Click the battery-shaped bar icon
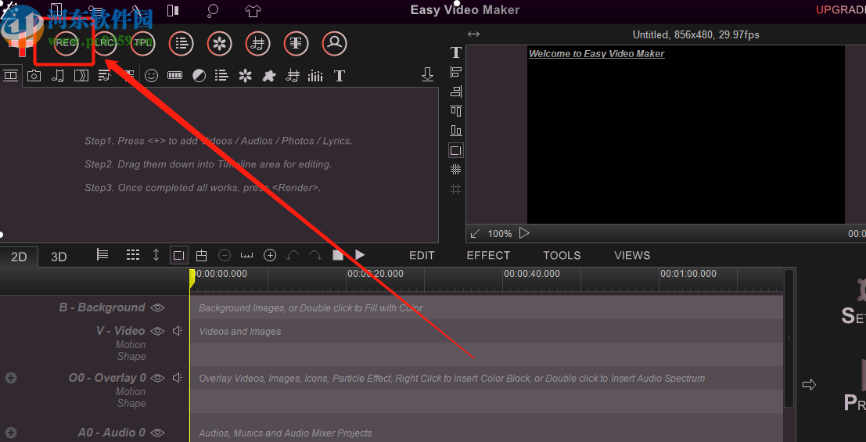The image size is (866, 442). point(174,76)
